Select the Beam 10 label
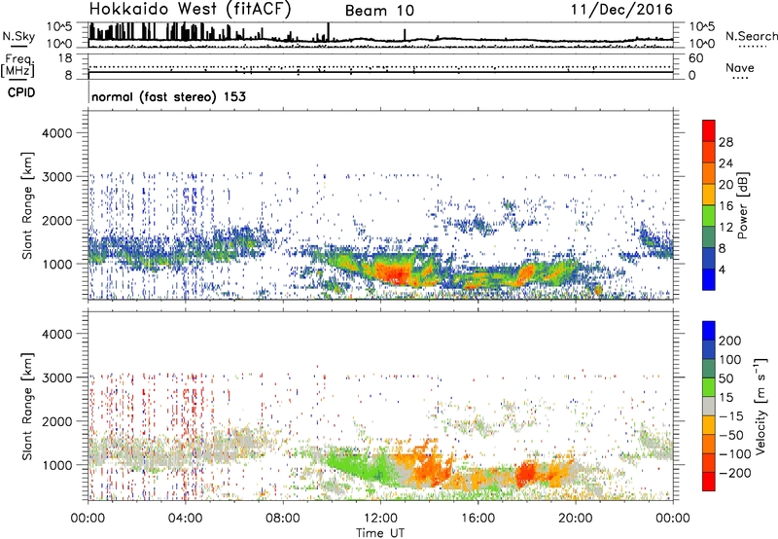This screenshot has width=778, height=539. 379,11
